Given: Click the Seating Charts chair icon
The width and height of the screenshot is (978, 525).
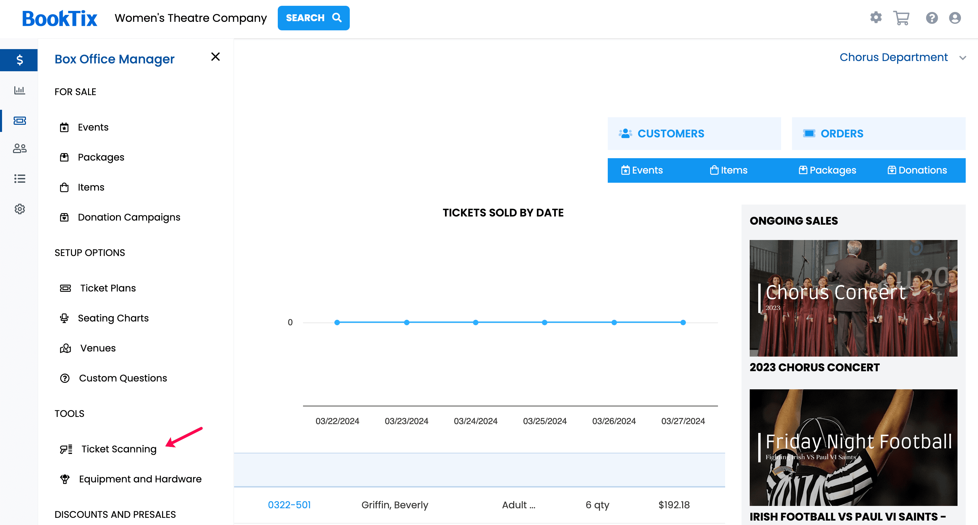Looking at the screenshot, I should (x=64, y=318).
